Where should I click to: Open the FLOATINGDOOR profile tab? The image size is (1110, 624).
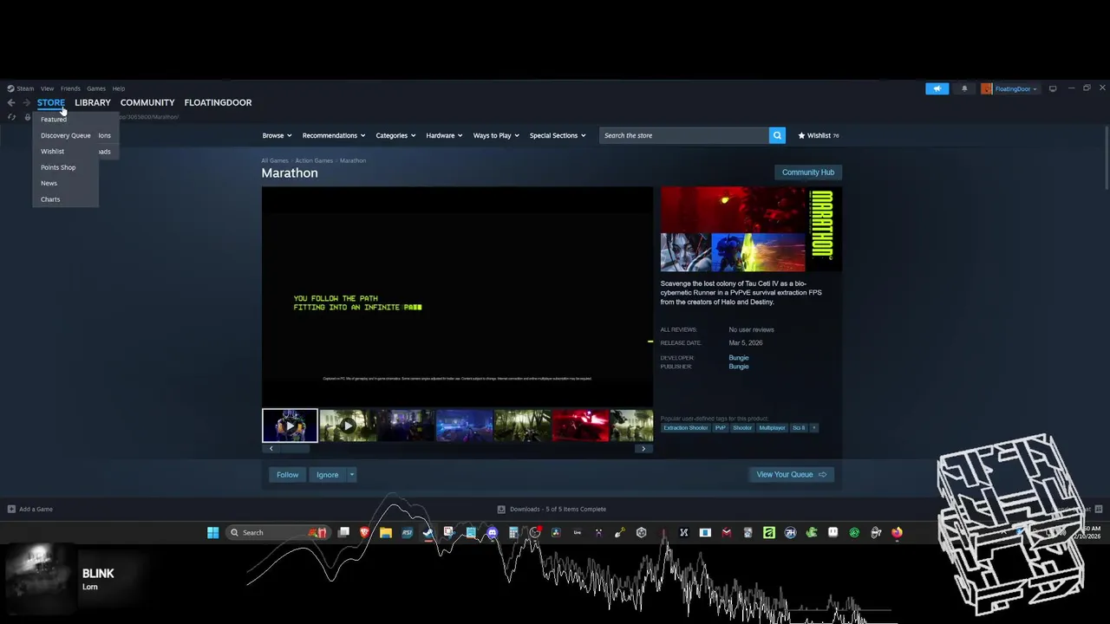(218, 102)
